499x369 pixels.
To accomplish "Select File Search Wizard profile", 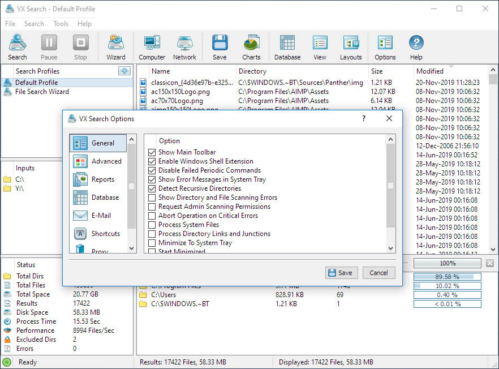I will tap(67, 92).
